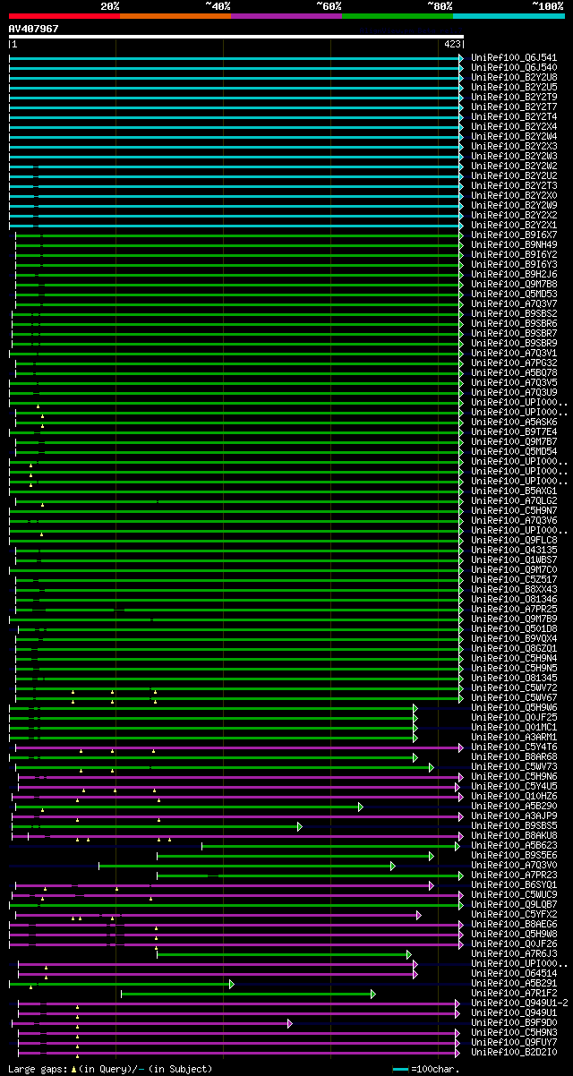Image resolution: width=573 pixels, height=1076 pixels.
Task: Open hit UniRef100_Q6J541
Action: pos(515,57)
